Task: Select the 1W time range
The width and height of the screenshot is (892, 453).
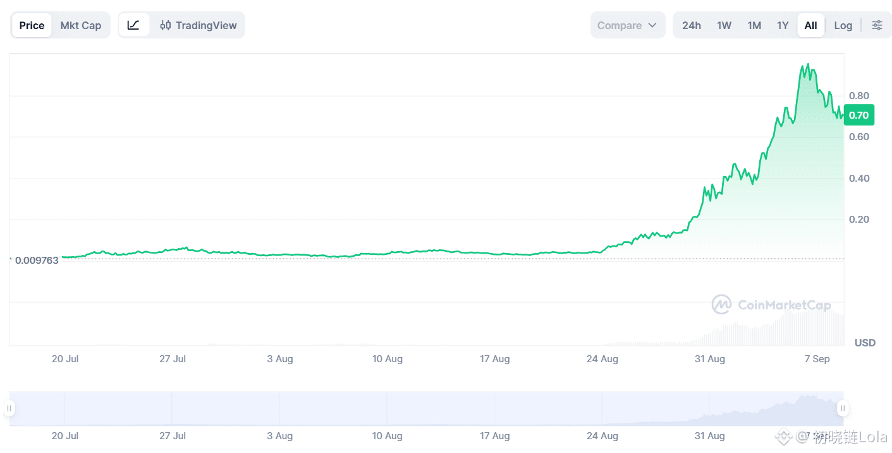Action: coord(724,25)
